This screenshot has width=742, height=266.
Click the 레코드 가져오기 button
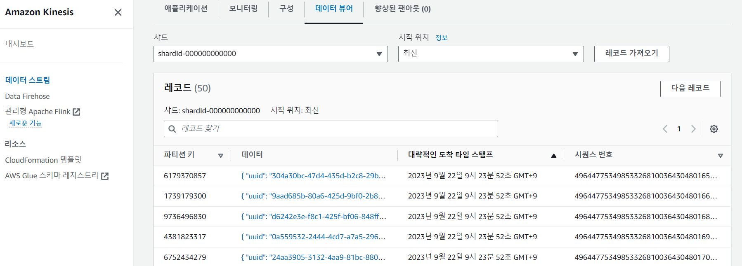coord(631,54)
